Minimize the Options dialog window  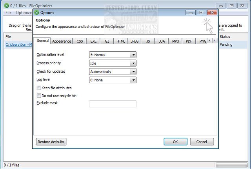(191, 13)
